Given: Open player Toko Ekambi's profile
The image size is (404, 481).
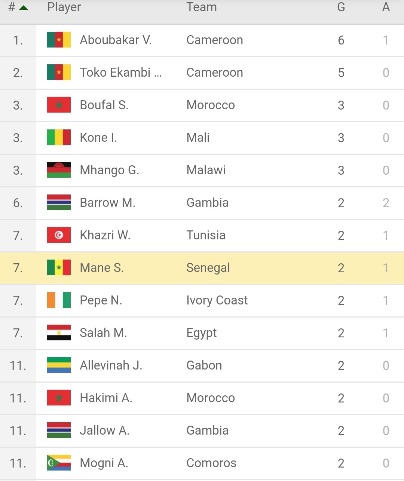Looking at the screenshot, I should [x=120, y=72].
